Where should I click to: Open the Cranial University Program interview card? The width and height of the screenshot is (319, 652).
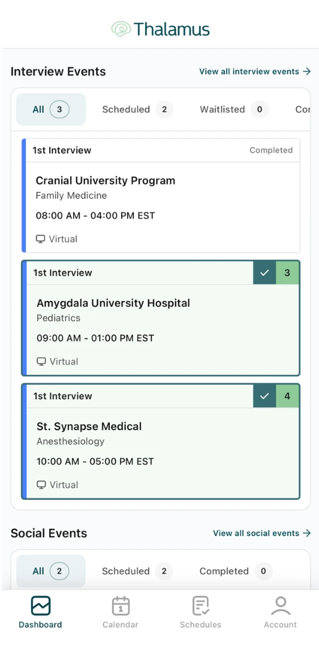161,195
